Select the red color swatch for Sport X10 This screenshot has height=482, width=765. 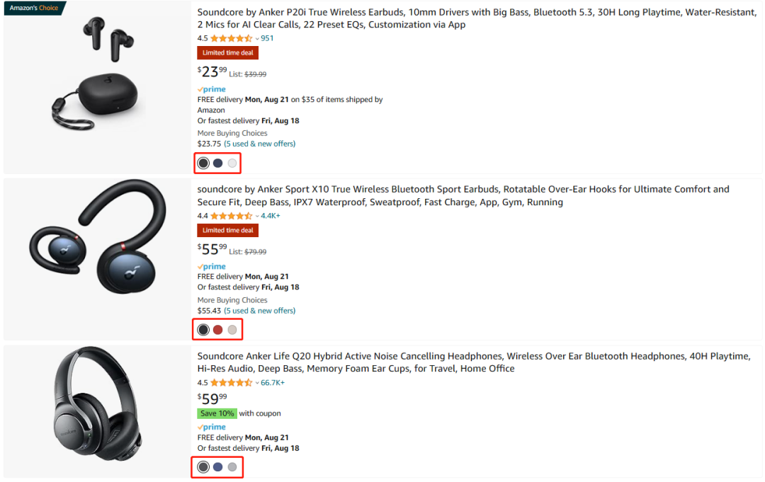pyautogui.click(x=218, y=330)
